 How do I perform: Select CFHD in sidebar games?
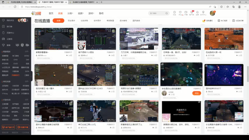click(16, 60)
